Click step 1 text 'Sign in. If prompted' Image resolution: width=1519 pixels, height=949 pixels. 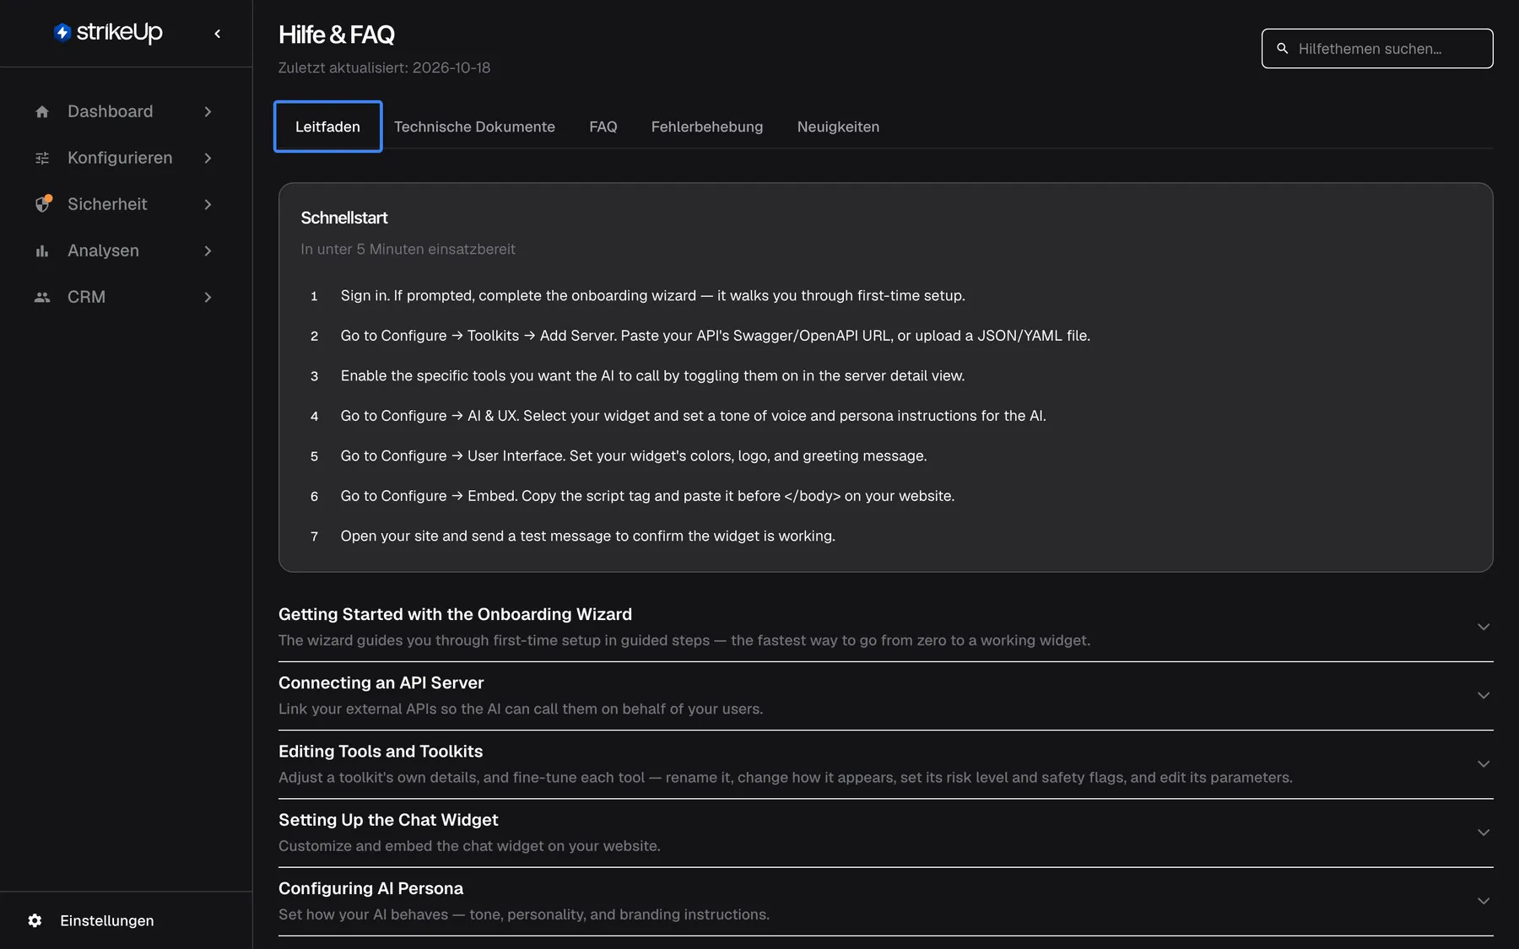(x=652, y=295)
